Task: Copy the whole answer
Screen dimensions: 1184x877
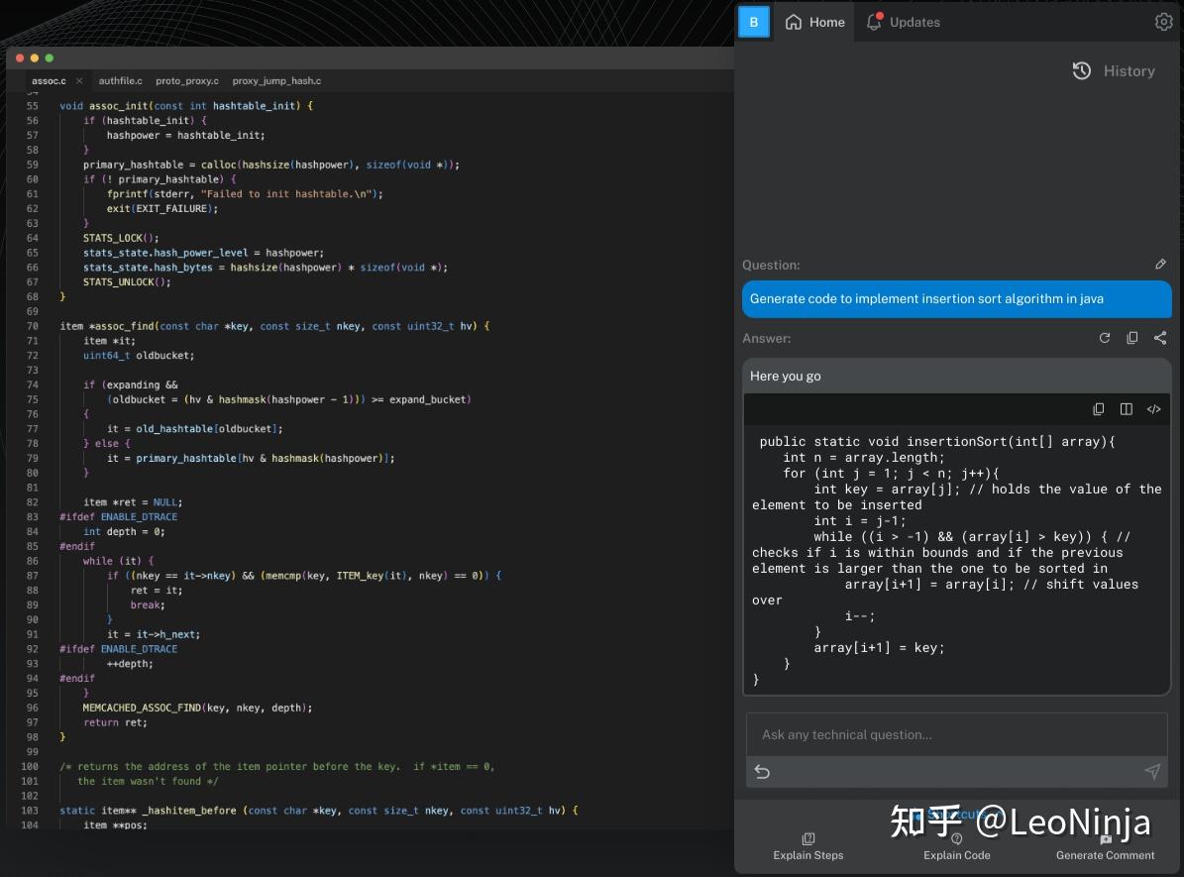Action: point(1131,338)
